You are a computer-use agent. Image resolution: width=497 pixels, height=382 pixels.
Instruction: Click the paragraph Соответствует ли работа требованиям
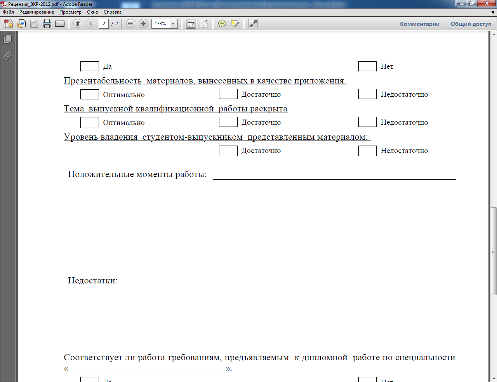point(259,363)
